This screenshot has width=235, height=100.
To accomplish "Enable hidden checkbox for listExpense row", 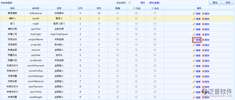I will [118, 13].
